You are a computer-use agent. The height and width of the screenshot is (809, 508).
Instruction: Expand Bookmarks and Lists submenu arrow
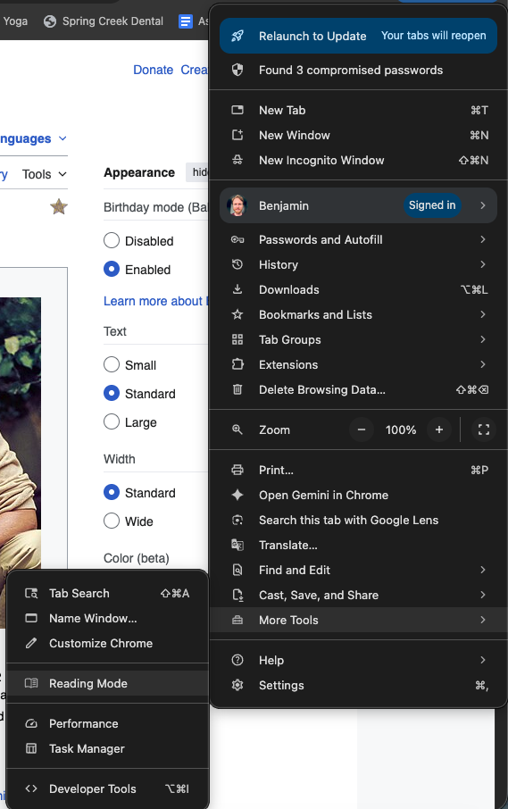[483, 314]
